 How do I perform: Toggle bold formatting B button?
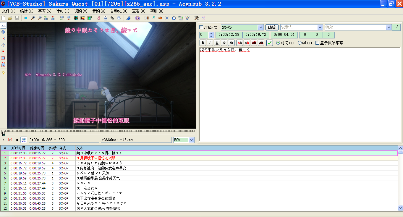click(x=203, y=43)
